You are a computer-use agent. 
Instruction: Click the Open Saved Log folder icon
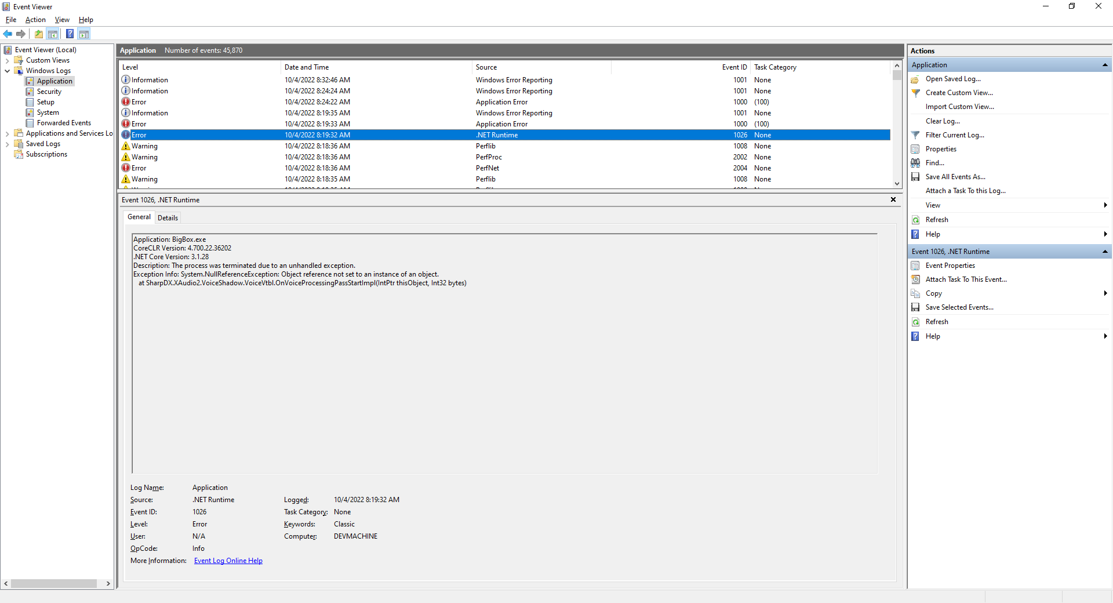[915, 79]
